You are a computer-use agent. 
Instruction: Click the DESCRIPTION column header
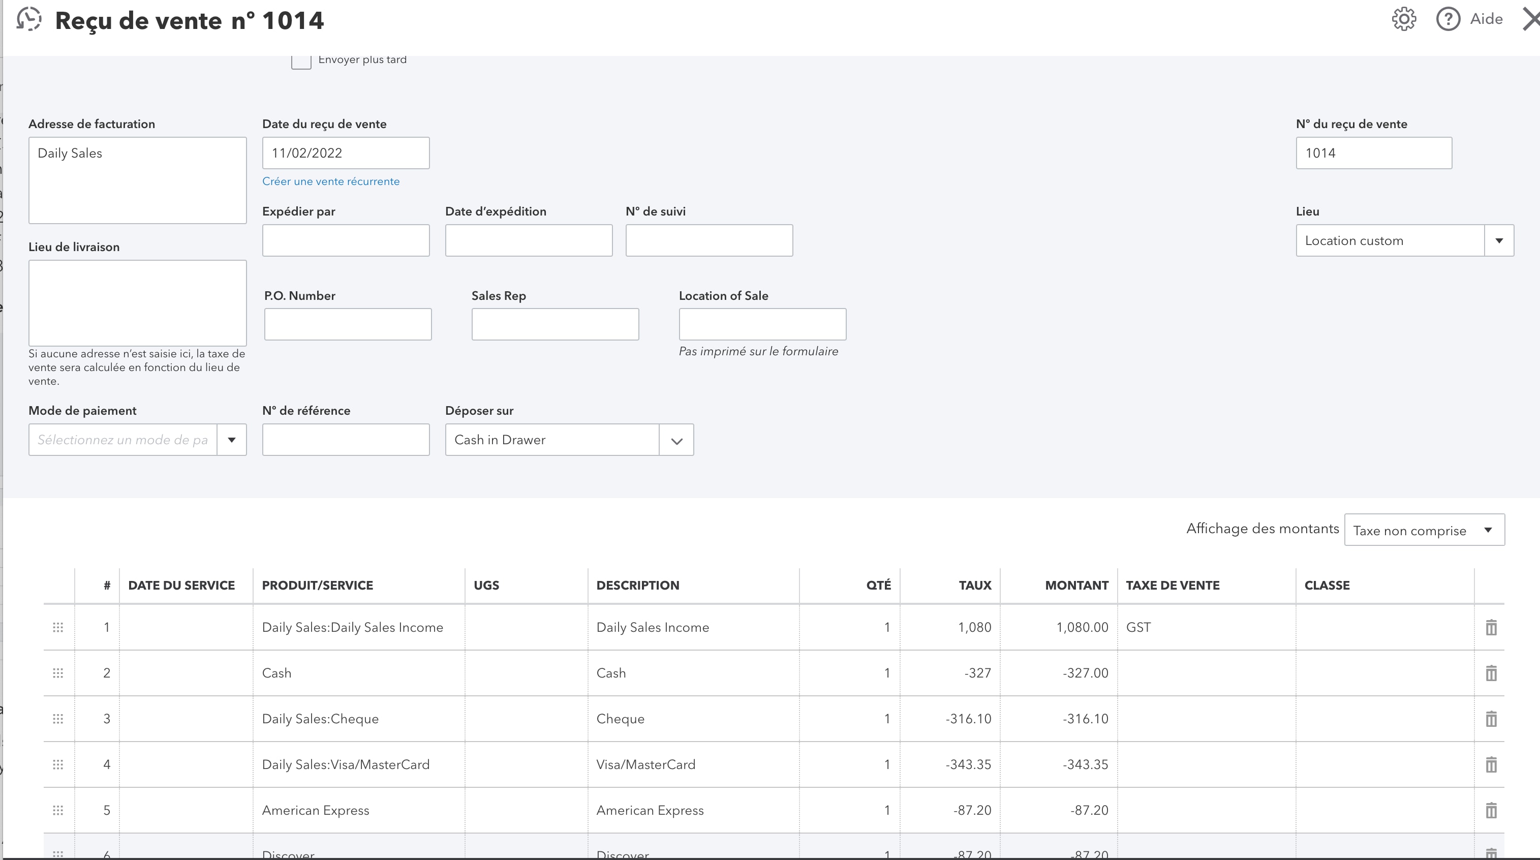pos(637,586)
